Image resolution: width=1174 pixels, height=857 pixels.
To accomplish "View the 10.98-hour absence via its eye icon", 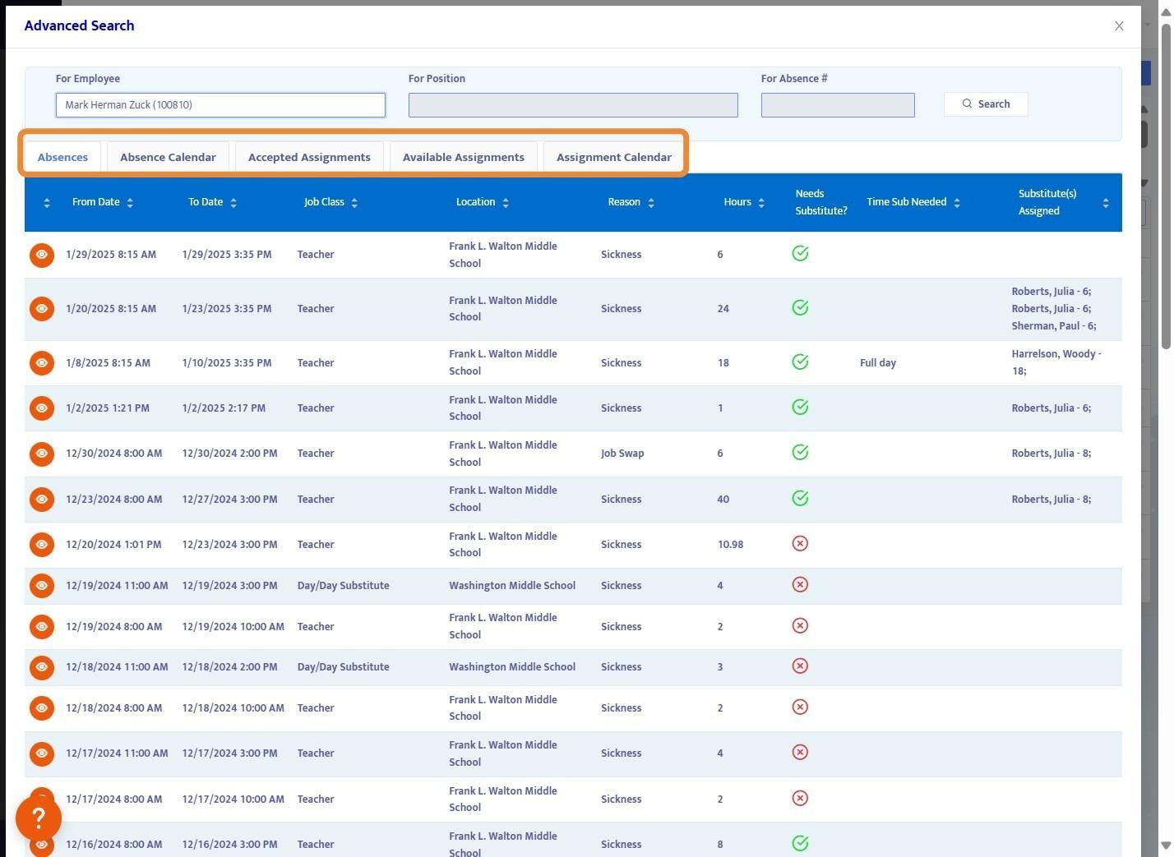I will pyautogui.click(x=42, y=545).
